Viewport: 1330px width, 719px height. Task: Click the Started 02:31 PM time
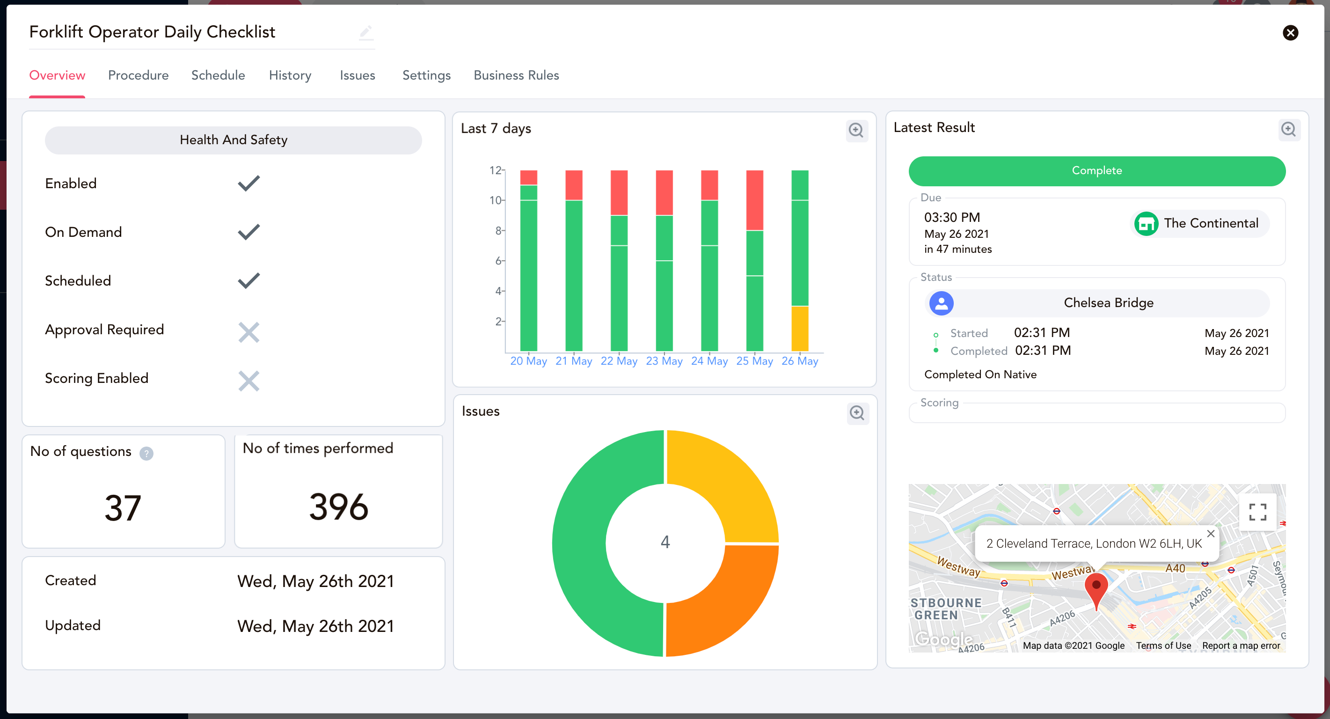1042,333
